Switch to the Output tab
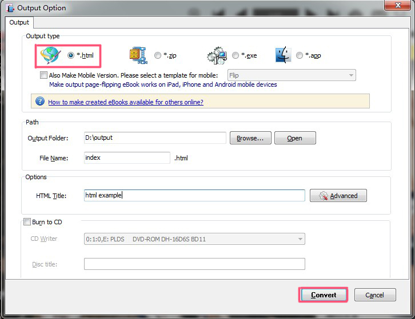 coord(19,22)
